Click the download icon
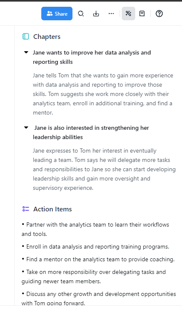 [x=96, y=14]
